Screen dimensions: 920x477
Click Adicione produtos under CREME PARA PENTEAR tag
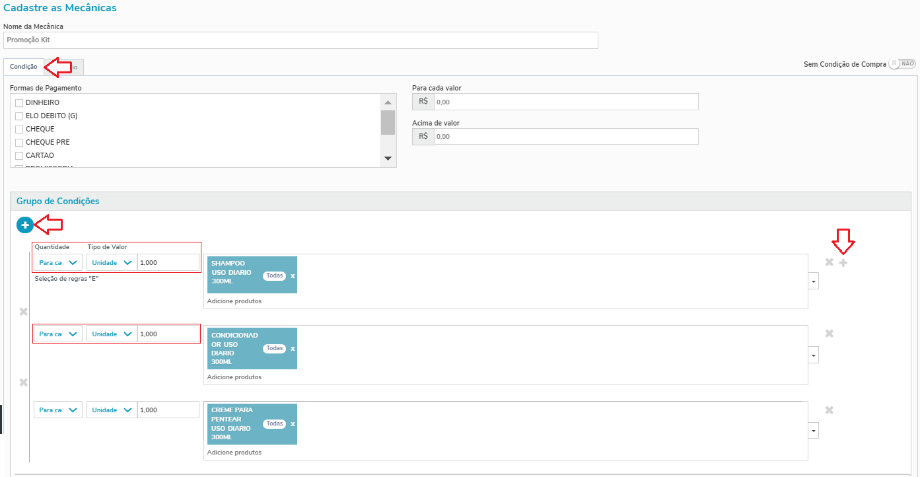click(x=234, y=453)
